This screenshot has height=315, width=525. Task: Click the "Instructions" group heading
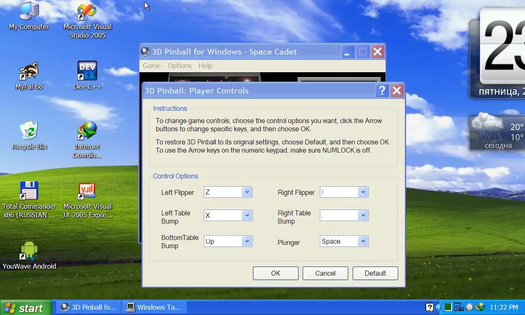pos(170,108)
